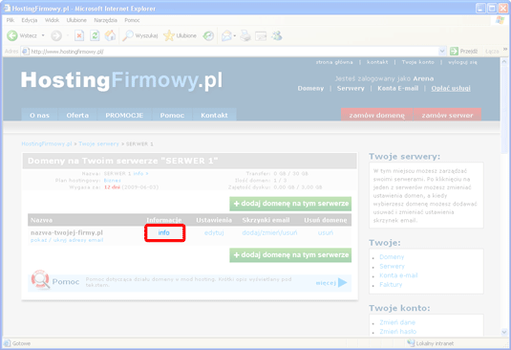Image resolution: width=511 pixels, height=350 pixels.
Task: Select the O nas site tab
Action: pos(39,115)
